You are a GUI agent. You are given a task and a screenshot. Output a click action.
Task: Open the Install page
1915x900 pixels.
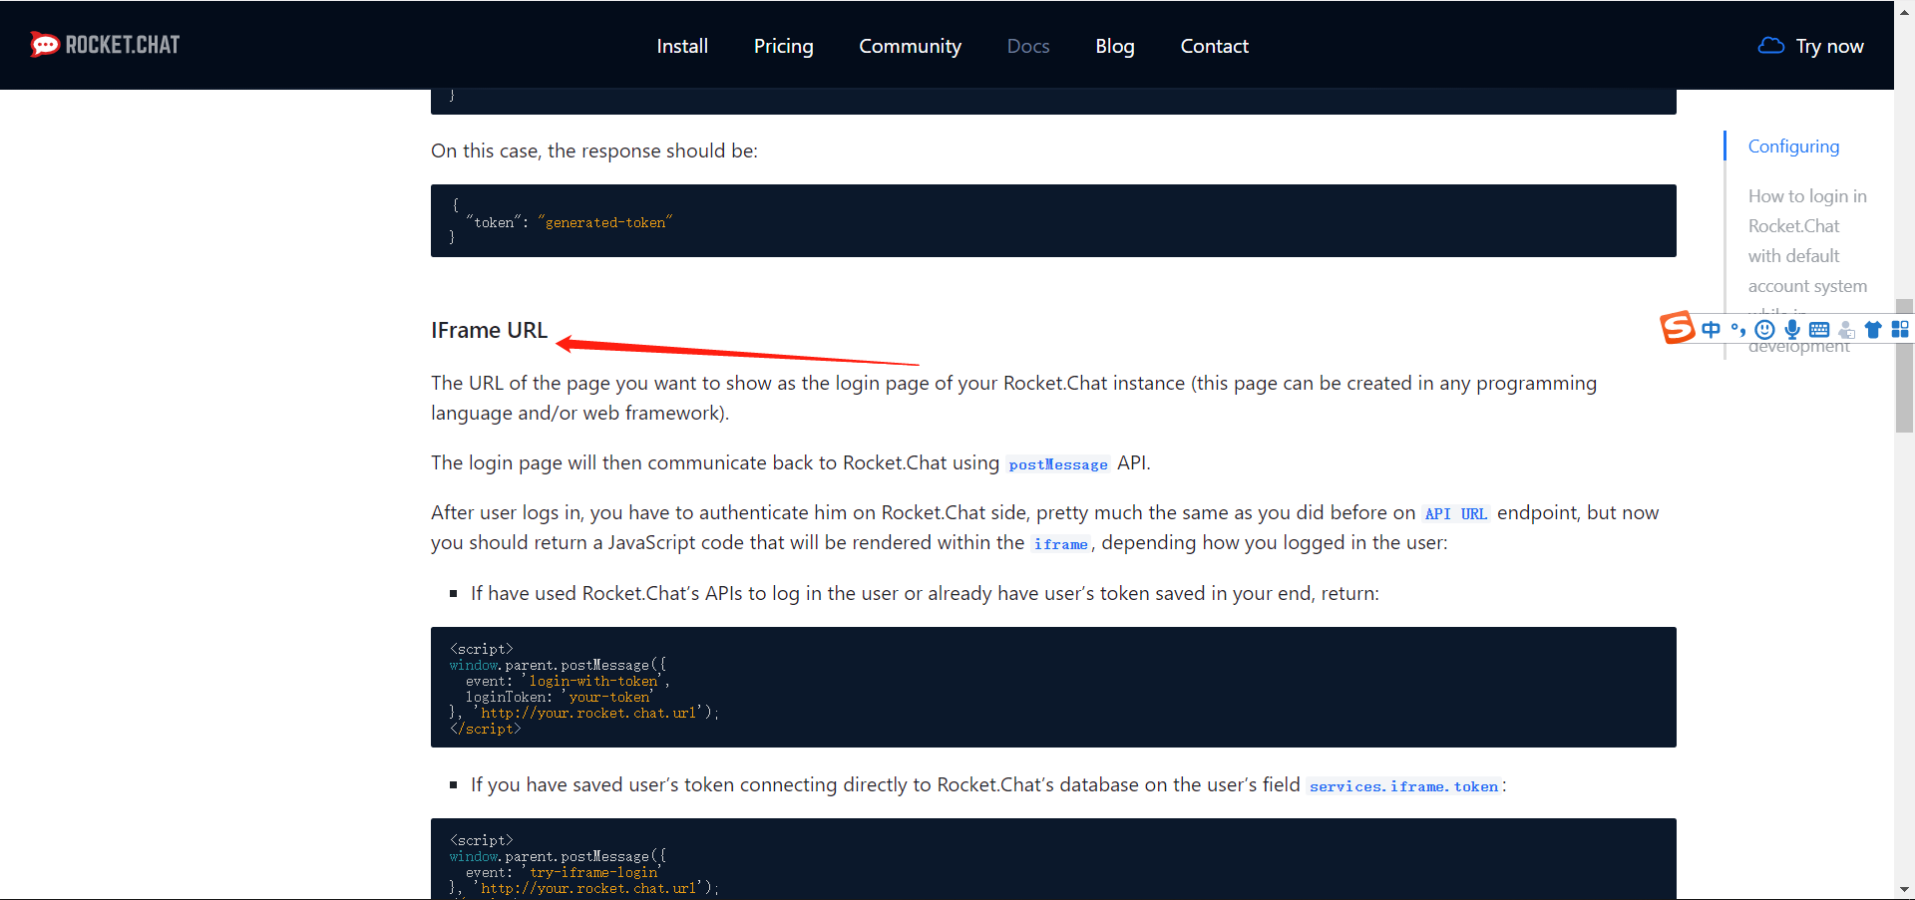coord(682,46)
